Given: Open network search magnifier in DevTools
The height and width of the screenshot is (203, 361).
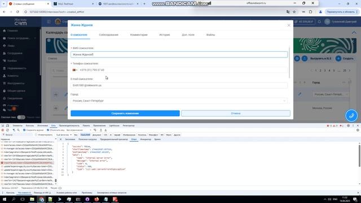Looking at the screenshot, I should (x=18, y=130).
